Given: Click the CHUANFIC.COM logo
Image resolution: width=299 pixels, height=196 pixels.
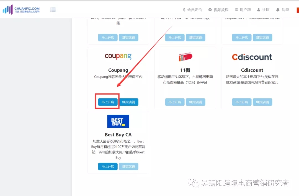Looking at the screenshot, I should 21,9.
